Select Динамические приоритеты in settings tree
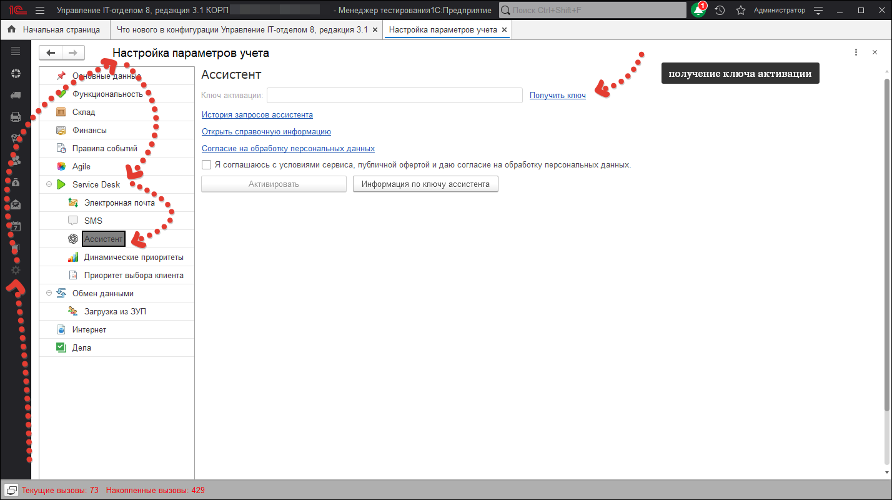The width and height of the screenshot is (892, 500). 134,257
